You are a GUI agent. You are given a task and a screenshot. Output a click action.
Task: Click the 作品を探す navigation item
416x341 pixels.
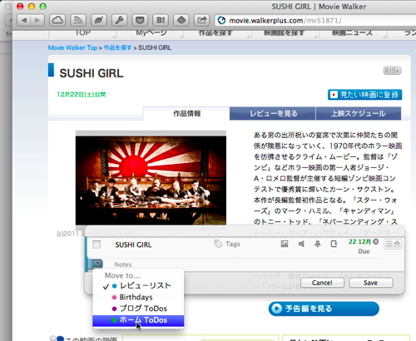(215, 33)
